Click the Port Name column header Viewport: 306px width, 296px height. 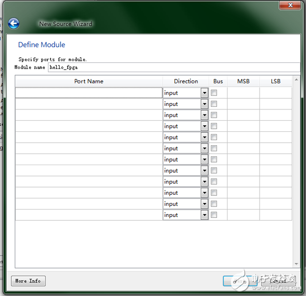(89, 81)
